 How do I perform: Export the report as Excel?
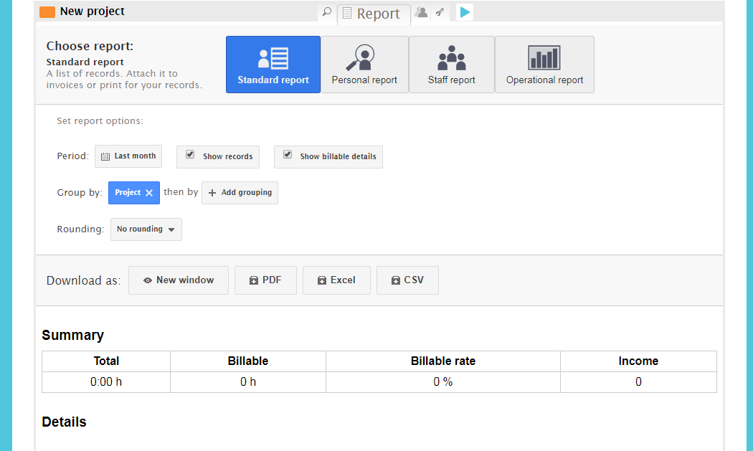(336, 280)
